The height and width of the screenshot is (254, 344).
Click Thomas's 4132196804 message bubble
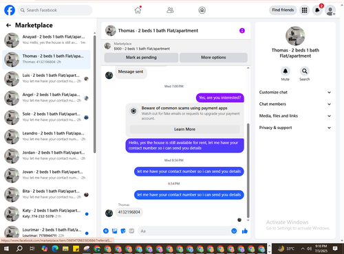[129, 212]
